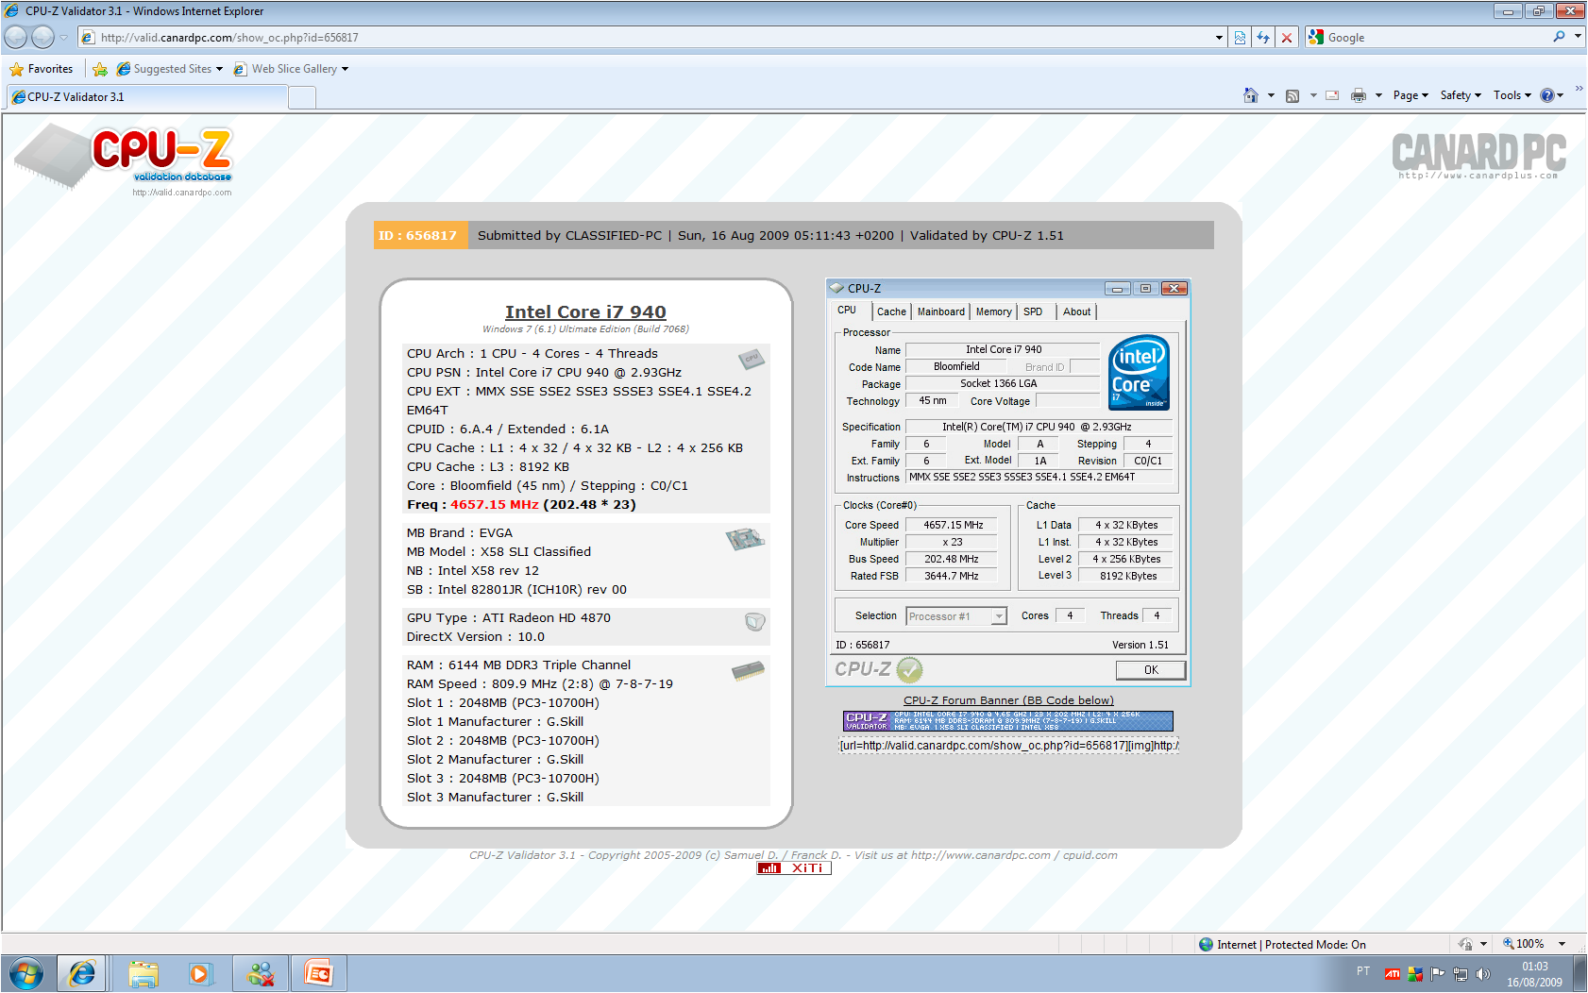Switch to the About tab in CPU-Z

point(1076,312)
